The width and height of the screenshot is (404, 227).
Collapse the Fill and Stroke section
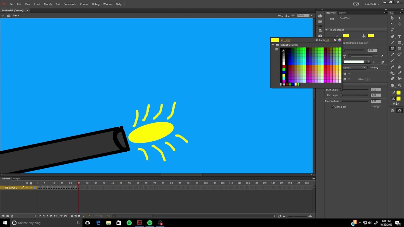coord(326,30)
